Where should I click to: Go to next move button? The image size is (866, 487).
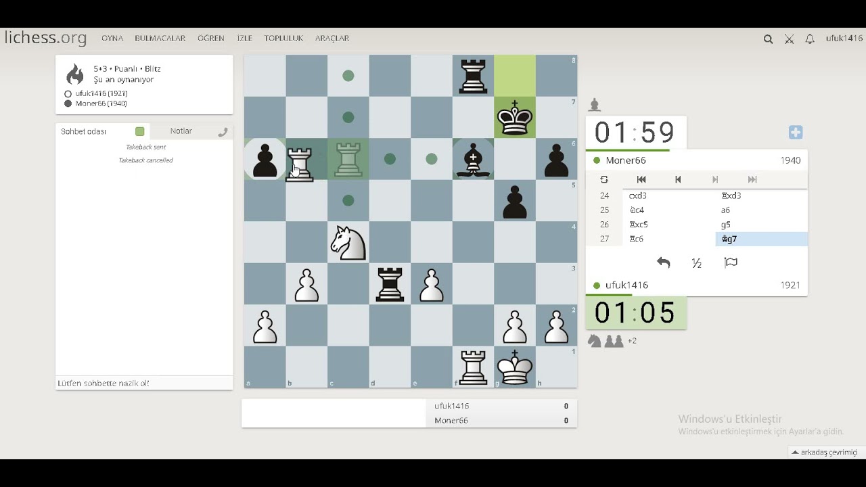715,179
